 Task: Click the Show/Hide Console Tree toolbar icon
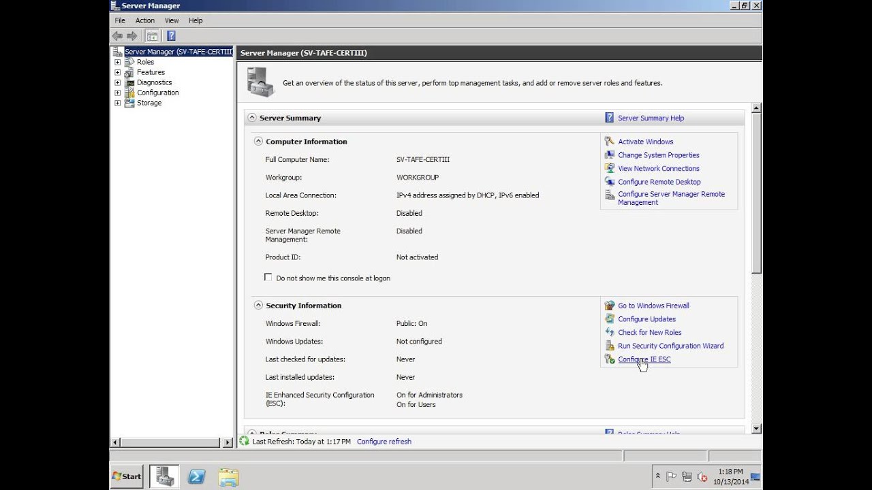[x=153, y=36]
